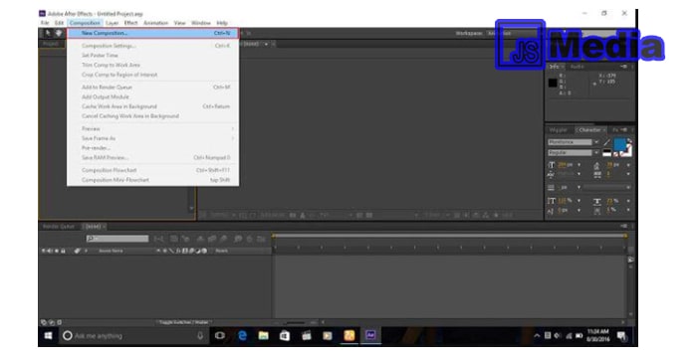This screenshot has height=358, width=697.
Task: Open Movies & TV clapperboard taskbar icon
Action: coord(307,336)
